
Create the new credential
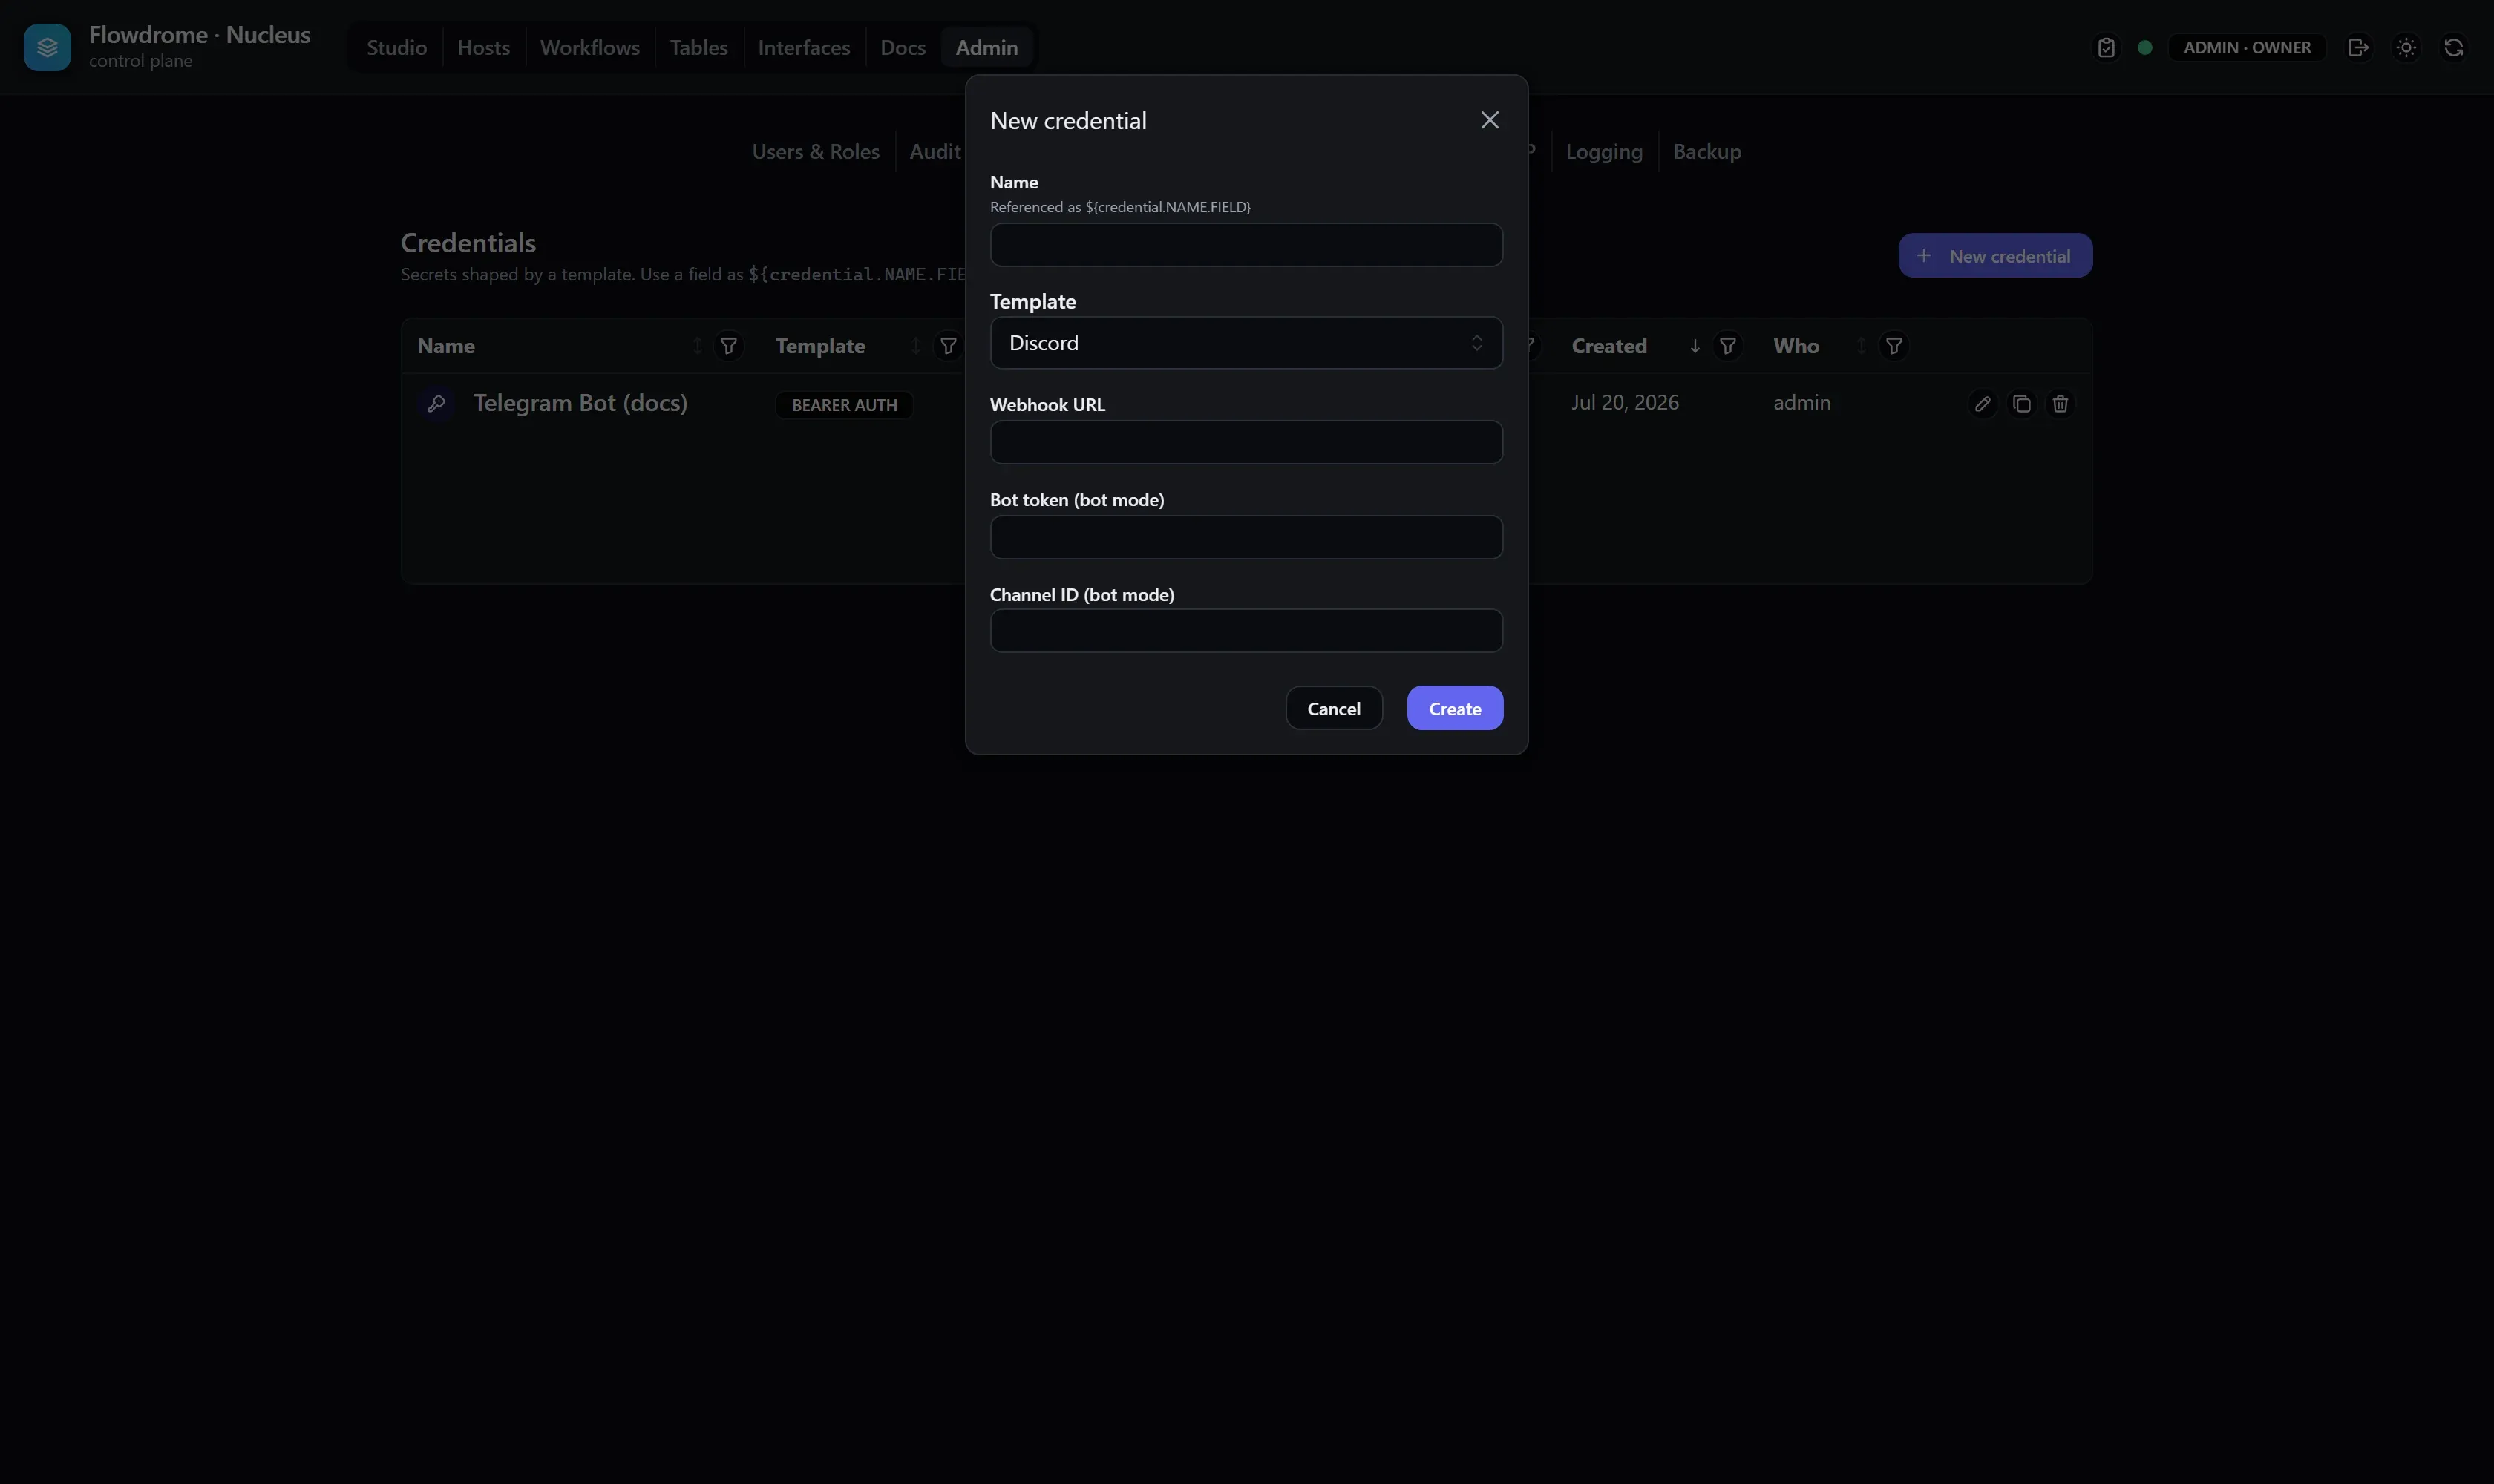1455,708
